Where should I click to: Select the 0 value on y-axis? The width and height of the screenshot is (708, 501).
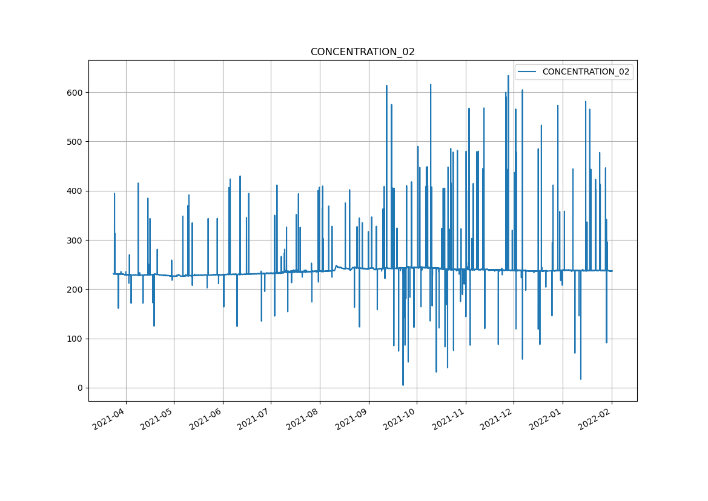click(80, 388)
